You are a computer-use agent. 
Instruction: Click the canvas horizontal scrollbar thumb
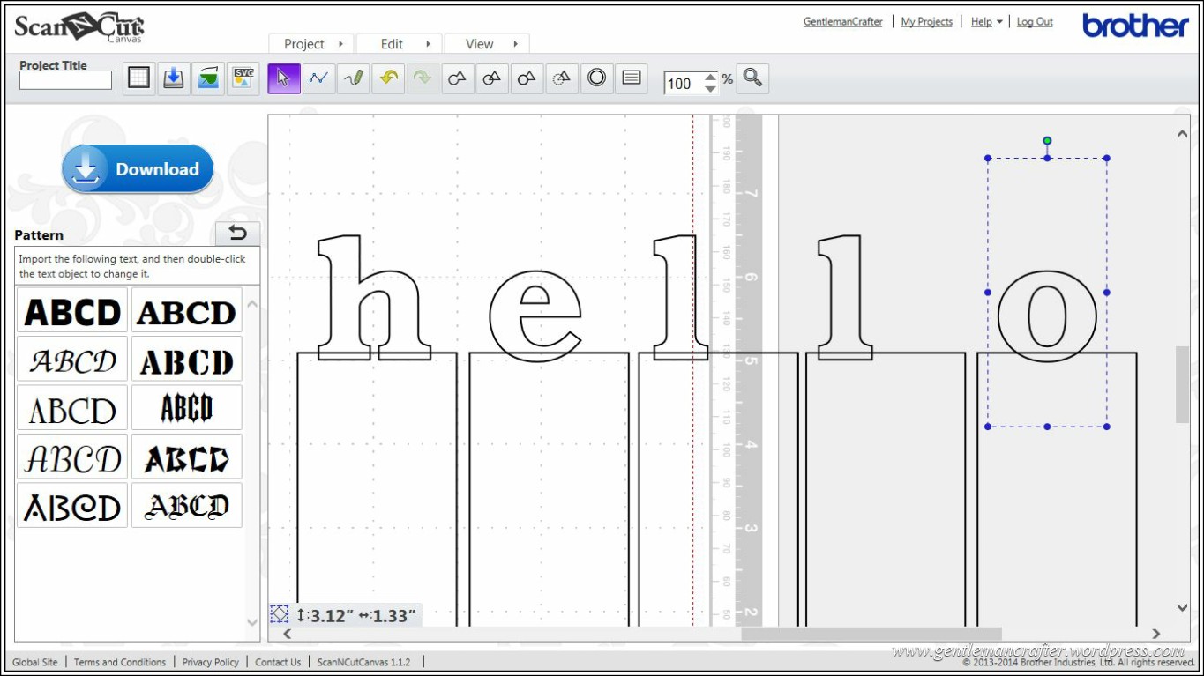tap(871, 634)
